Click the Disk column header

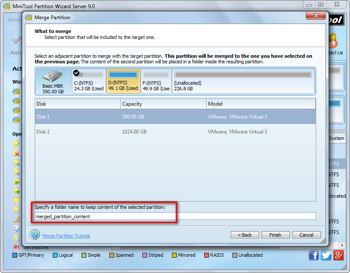[x=78, y=104]
